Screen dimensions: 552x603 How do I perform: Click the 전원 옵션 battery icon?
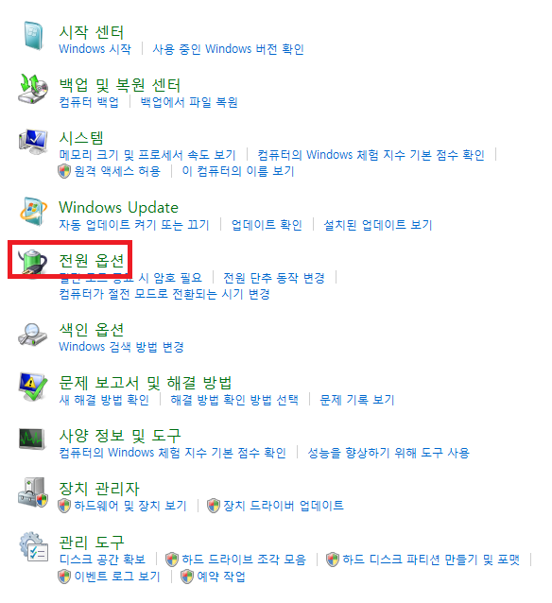pos(33,262)
